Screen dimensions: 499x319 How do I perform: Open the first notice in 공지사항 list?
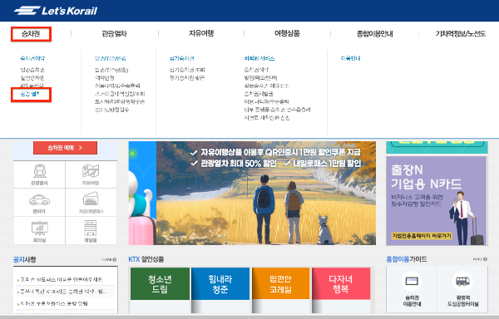pyautogui.click(x=61, y=280)
